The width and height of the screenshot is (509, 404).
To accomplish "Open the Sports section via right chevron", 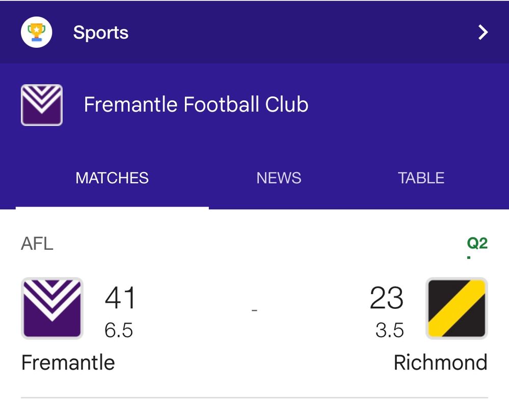I will [x=483, y=32].
